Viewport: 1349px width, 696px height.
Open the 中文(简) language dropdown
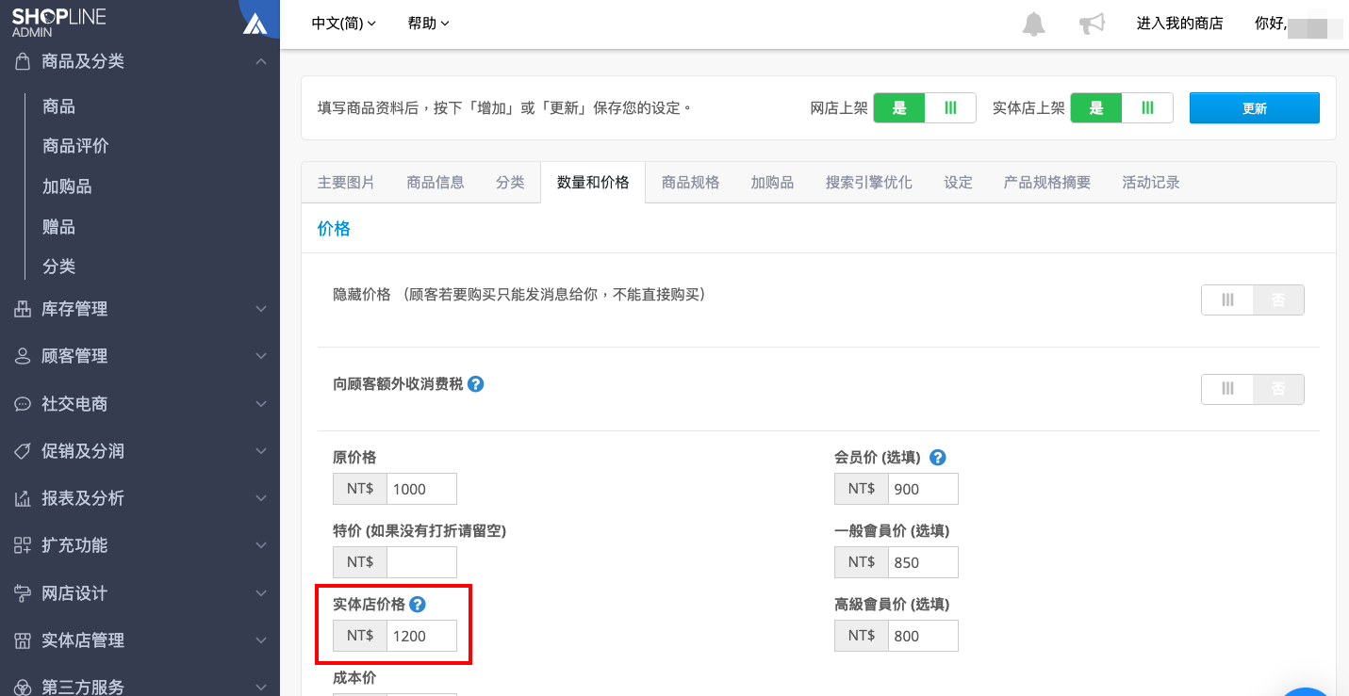pos(344,24)
